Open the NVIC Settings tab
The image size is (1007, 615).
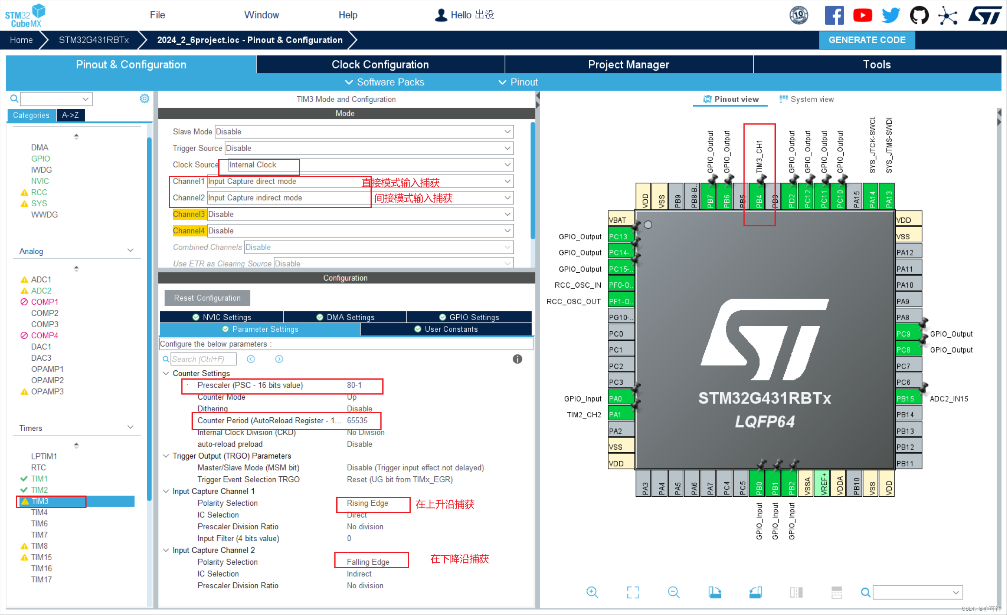pyautogui.click(x=221, y=317)
